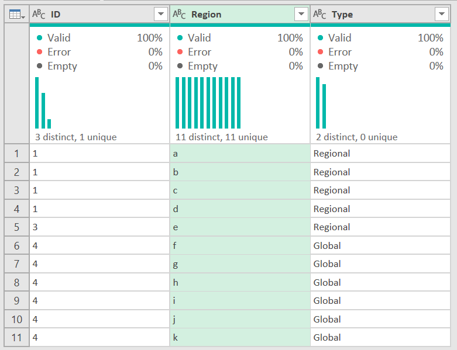Viewport: 457px width, 350px height.
Task: Click the Type column distribution chart
Action: (321, 103)
